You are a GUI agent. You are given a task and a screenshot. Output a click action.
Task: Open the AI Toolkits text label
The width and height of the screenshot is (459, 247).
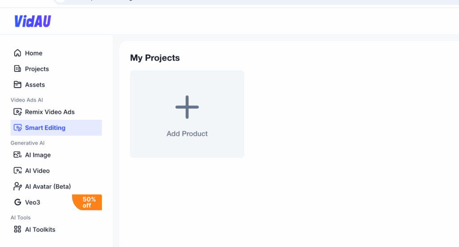point(40,230)
